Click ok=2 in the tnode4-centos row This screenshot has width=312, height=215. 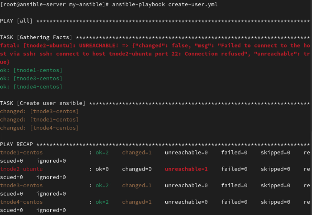102,202
